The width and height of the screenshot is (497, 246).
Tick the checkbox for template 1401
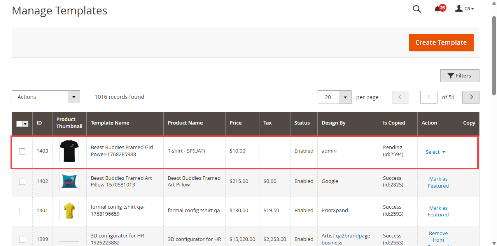[x=22, y=211]
